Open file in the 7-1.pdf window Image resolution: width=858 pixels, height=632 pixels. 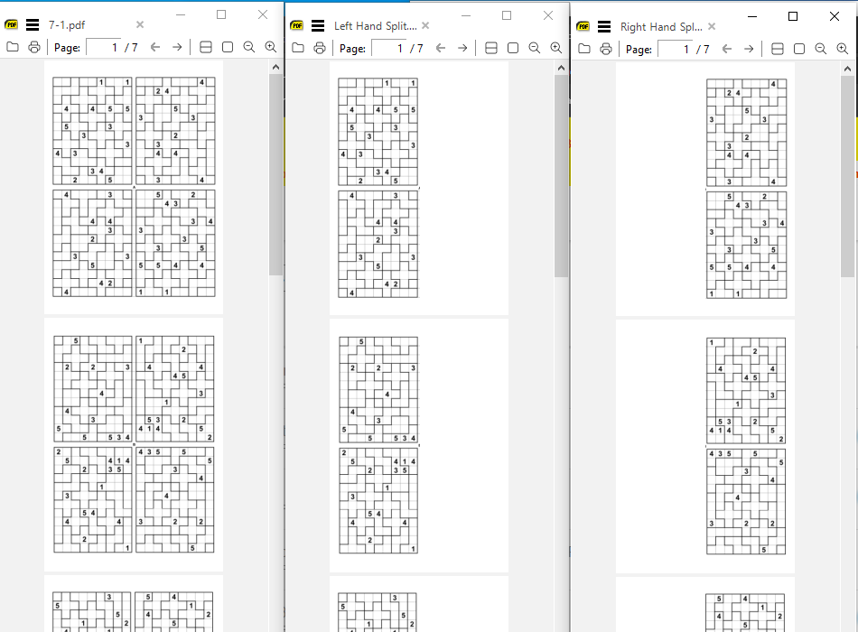(13, 47)
